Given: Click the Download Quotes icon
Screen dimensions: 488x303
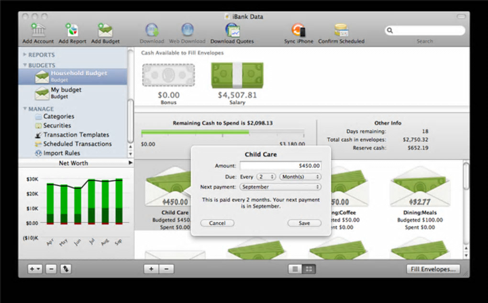Looking at the screenshot, I should (x=232, y=30).
